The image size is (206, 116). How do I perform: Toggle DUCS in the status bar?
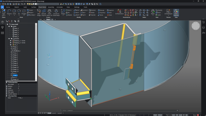point(173,115)
